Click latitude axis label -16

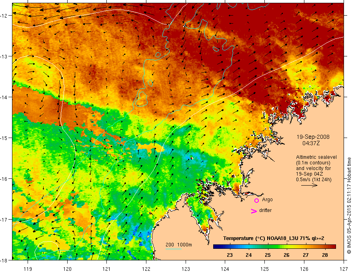click(x=4, y=179)
